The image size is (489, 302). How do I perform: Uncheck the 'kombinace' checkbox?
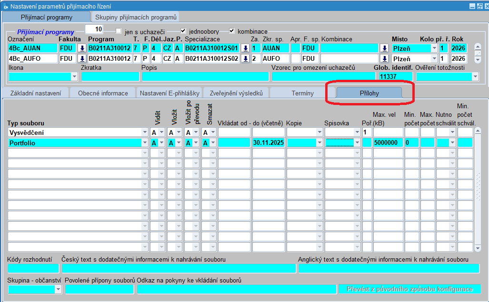(x=232, y=31)
